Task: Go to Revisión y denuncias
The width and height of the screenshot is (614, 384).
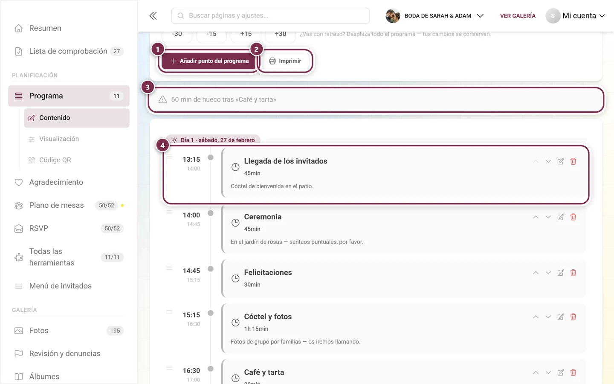Action: (x=69, y=354)
